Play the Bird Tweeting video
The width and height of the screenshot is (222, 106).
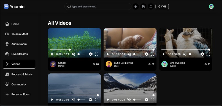pos(164,54)
